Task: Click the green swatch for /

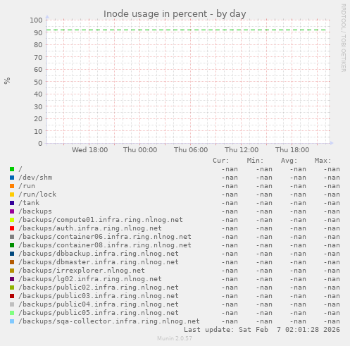Action: coord(12,169)
